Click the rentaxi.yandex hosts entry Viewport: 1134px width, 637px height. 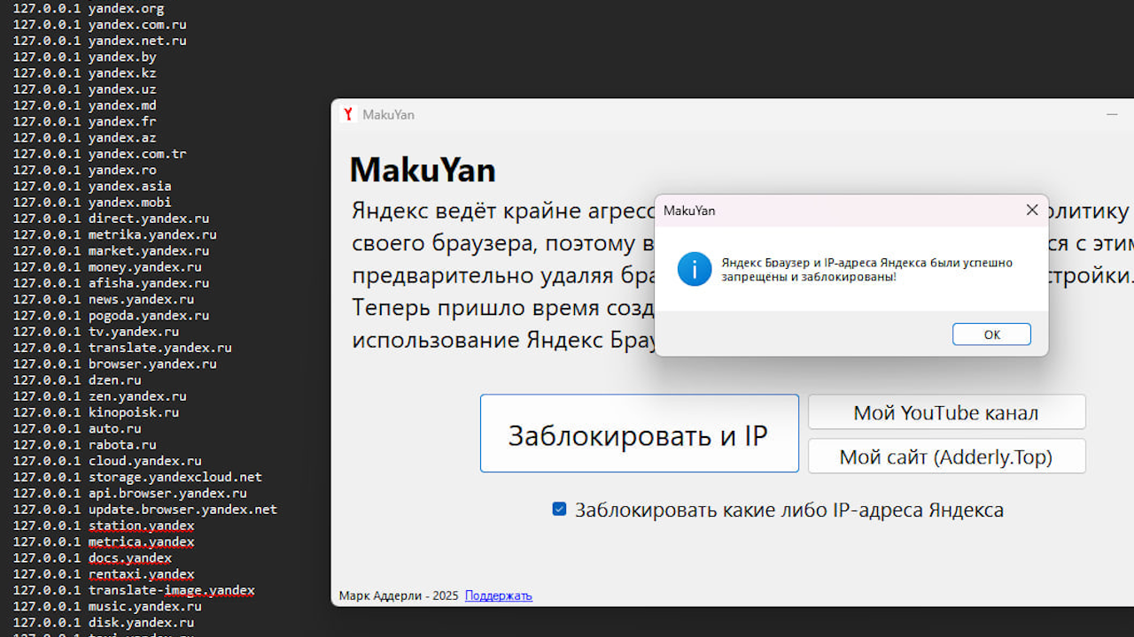point(104,574)
